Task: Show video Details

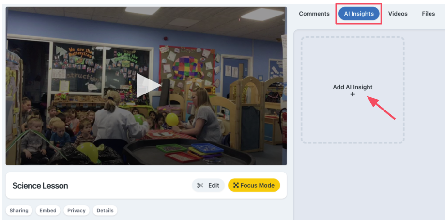Action: (x=105, y=211)
